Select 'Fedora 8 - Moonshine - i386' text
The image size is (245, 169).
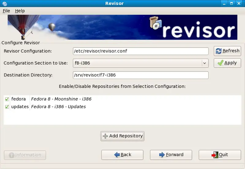pyautogui.click(x=61, y=99)
